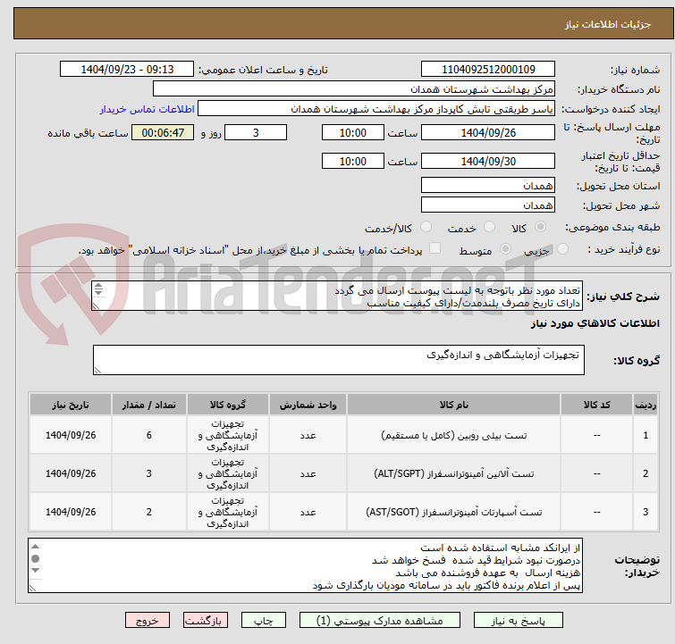Click the شرح کلی نیاز scroll-down arrow
The width and height of the screenshot is (675, 644).
(x=98, y=292)
